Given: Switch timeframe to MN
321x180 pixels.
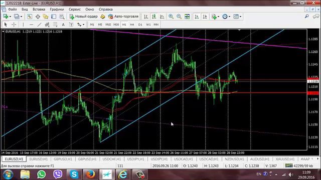Looking at the screenshot, I should [x=156, y=24].
